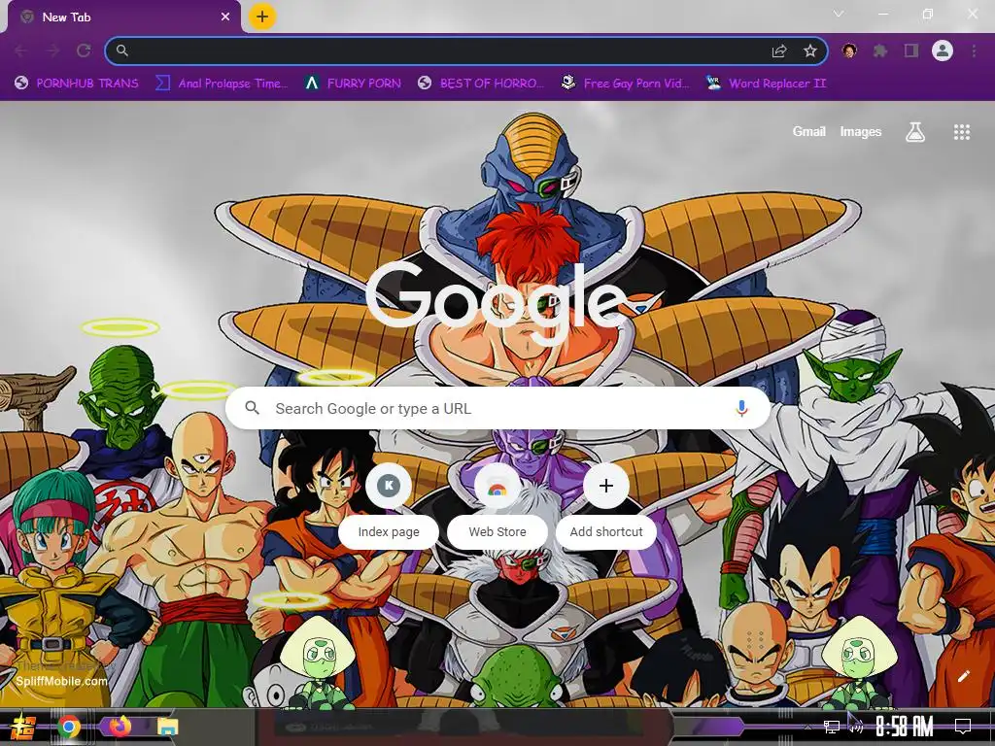Go back to the previous page

[20, 51]
